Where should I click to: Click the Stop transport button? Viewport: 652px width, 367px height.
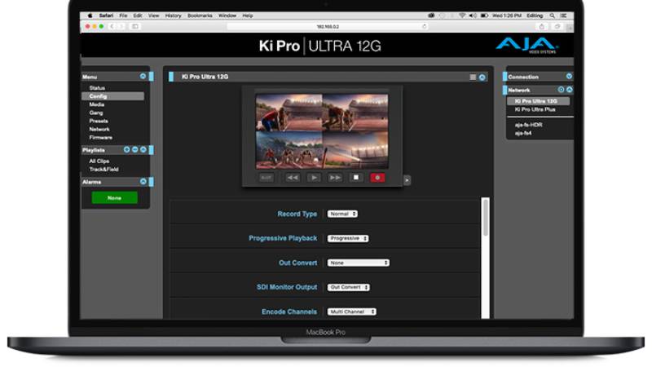[356, 177]
